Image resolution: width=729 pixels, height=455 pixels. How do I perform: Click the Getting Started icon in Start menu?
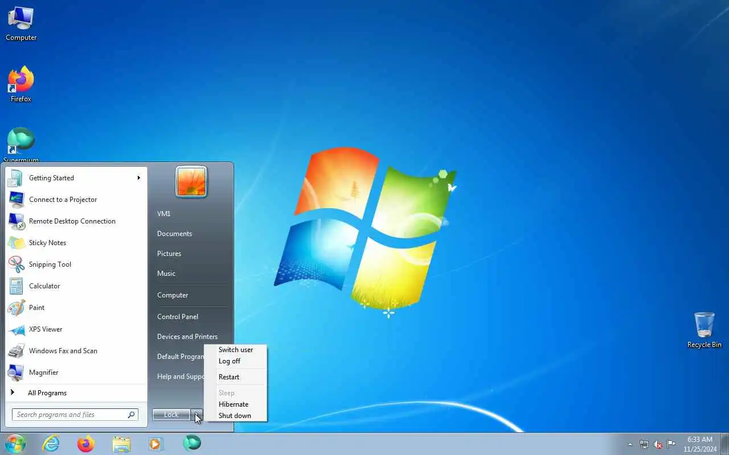[15, 178]
